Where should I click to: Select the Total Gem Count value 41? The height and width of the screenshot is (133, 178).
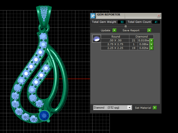click(156, 22)
